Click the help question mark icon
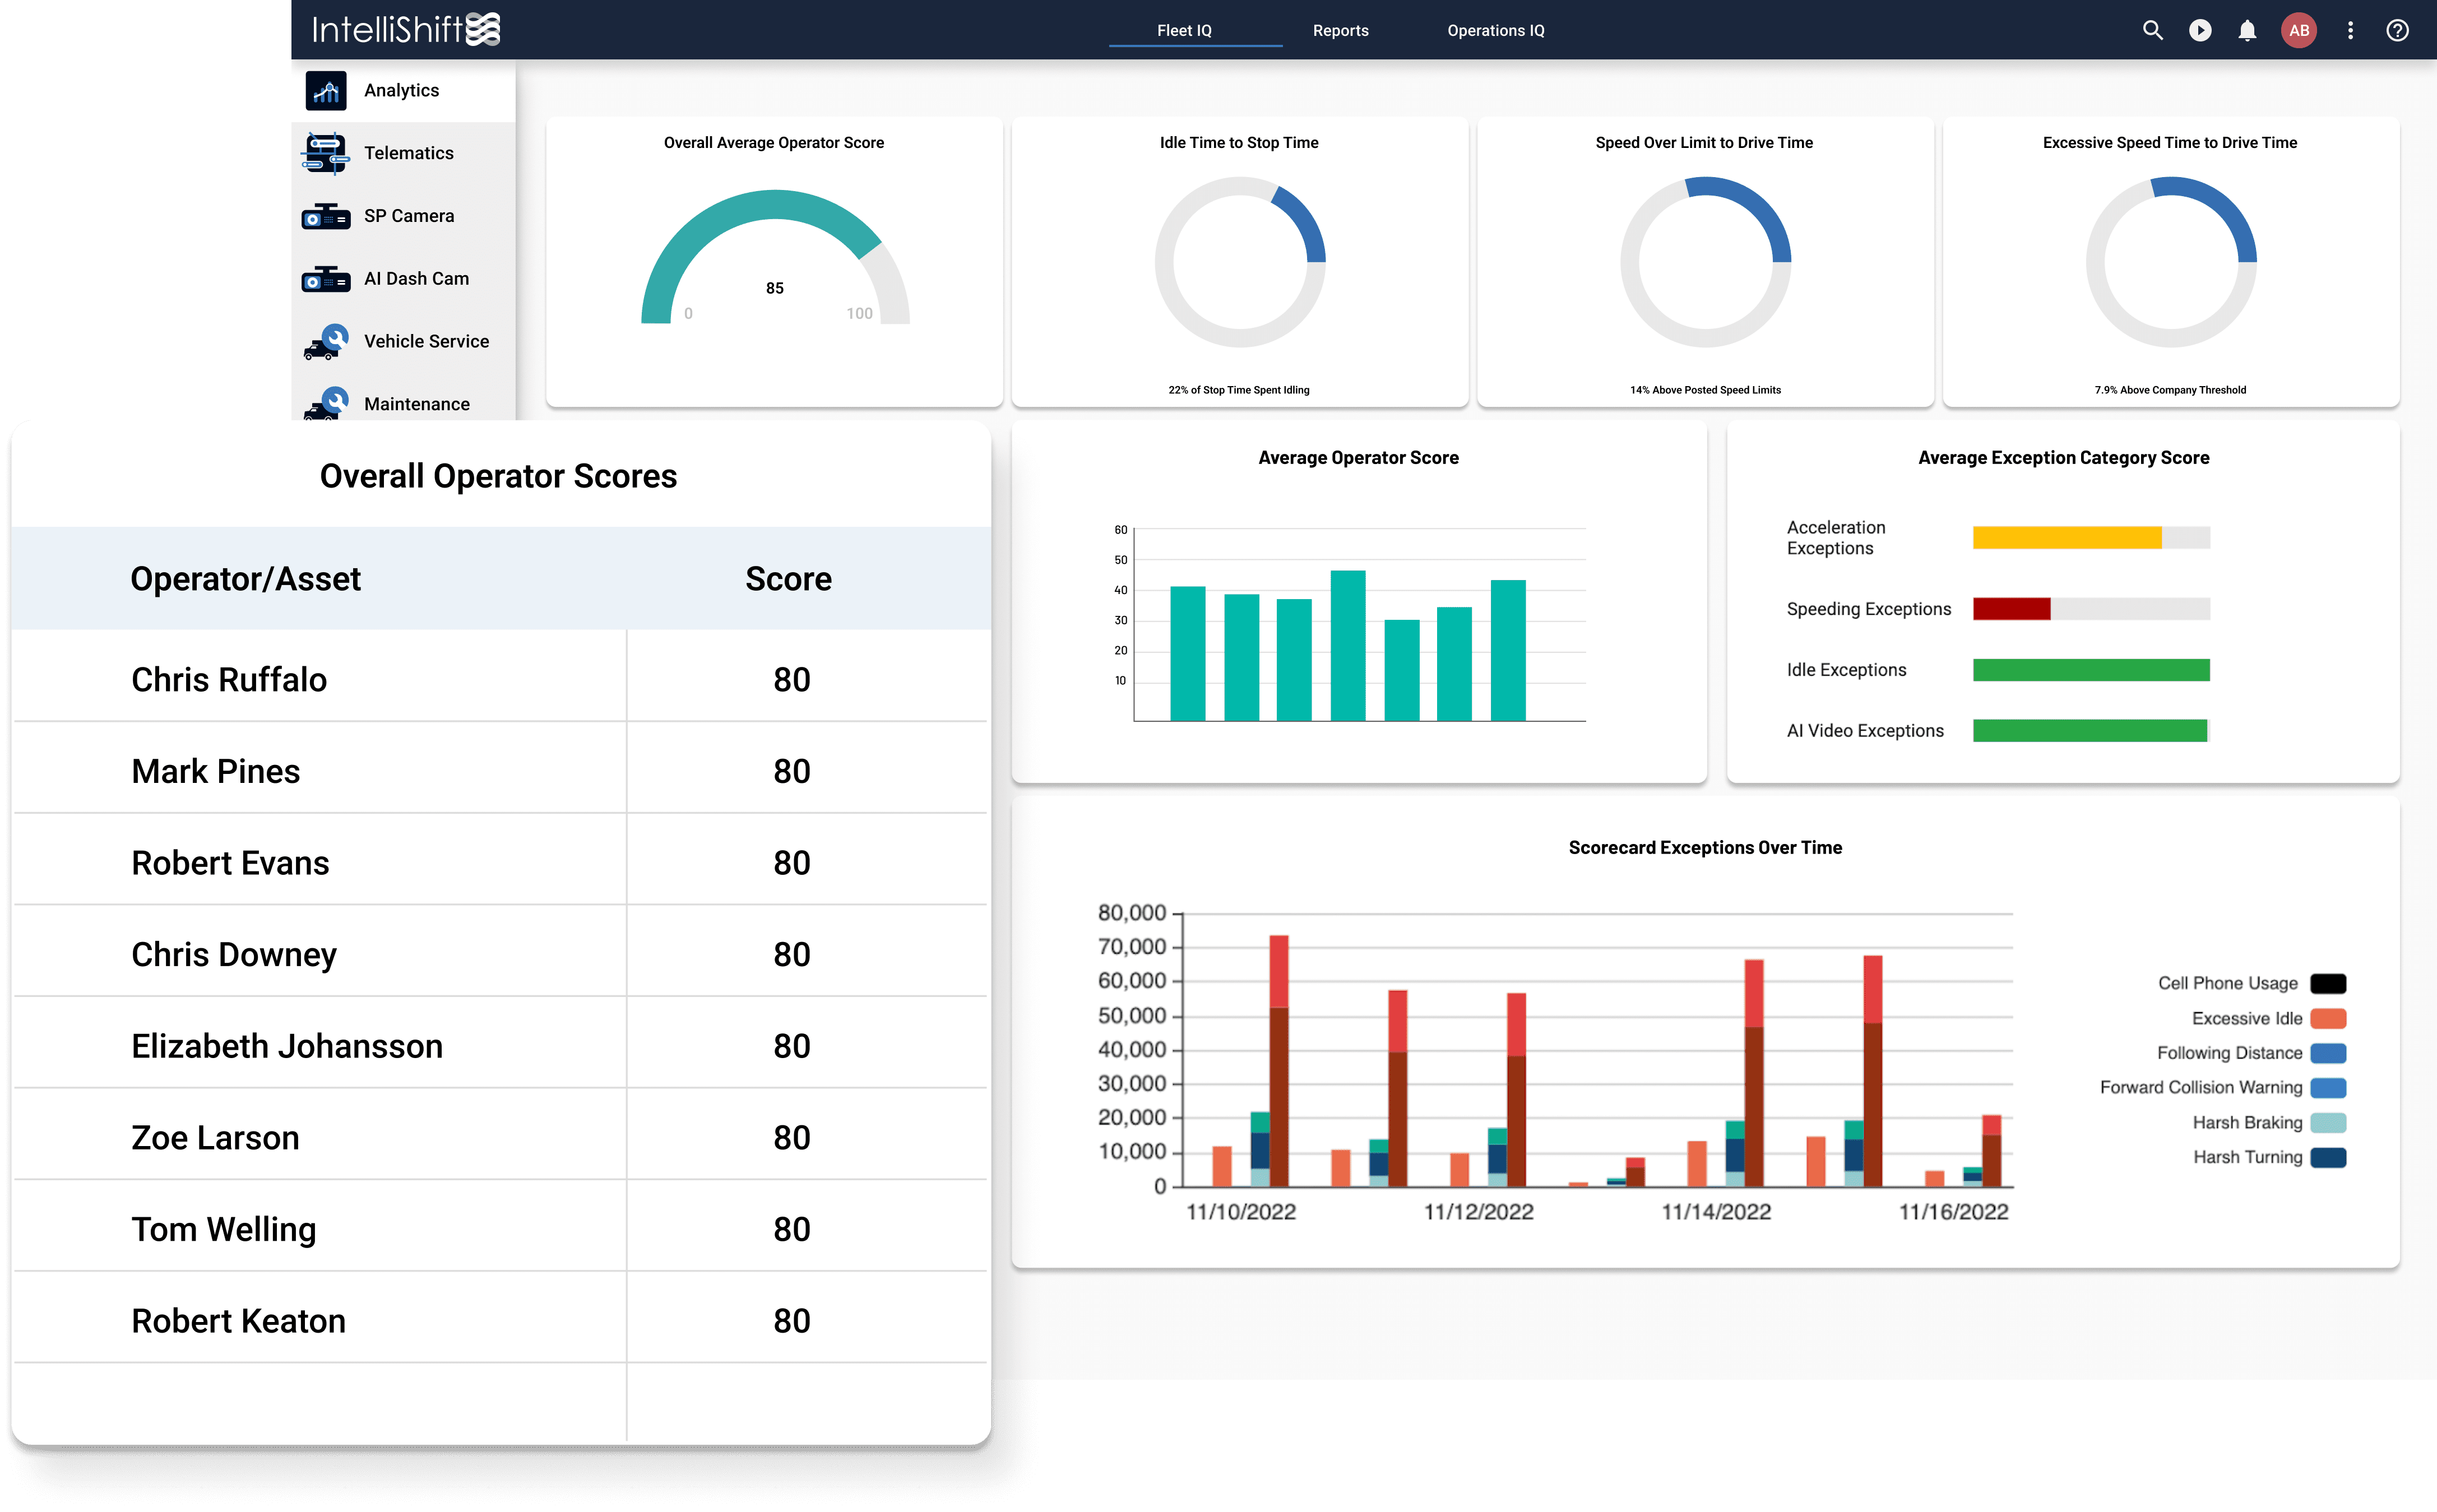Image resolution: width=2437 pixels, height=1512 pixels. click(2397, 30)
